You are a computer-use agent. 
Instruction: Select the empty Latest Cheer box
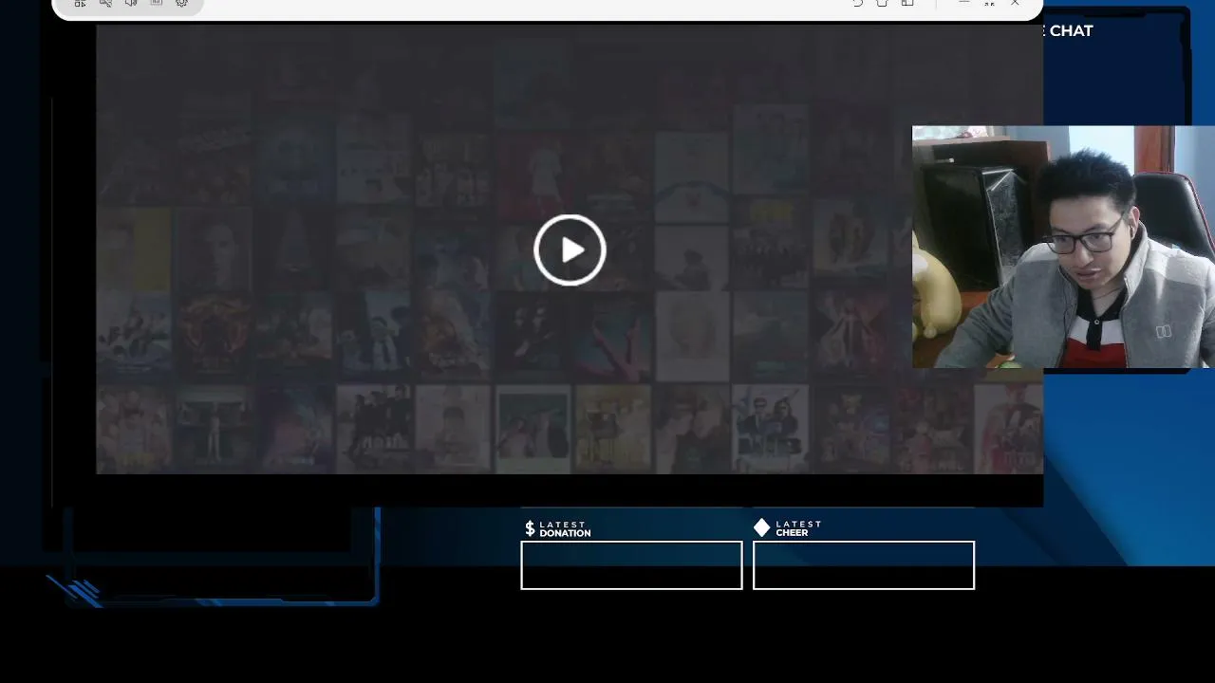(x=864, y=565)
